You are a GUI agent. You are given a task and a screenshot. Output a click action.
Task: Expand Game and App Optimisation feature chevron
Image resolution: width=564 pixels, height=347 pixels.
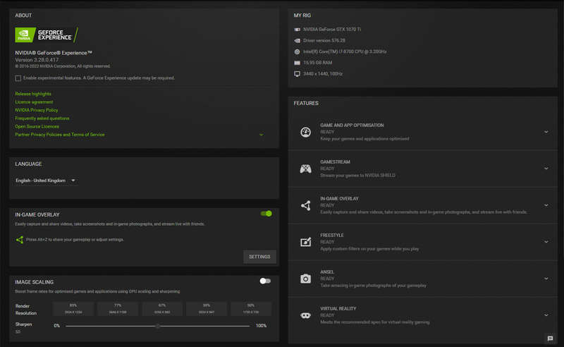tap(546, 132)
